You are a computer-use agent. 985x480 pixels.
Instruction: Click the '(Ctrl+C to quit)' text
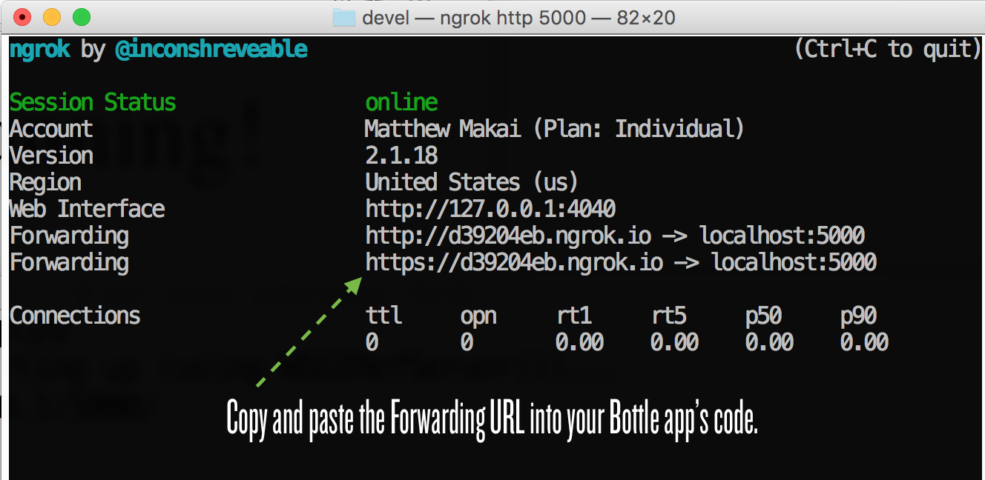click(x=888, y=49)
